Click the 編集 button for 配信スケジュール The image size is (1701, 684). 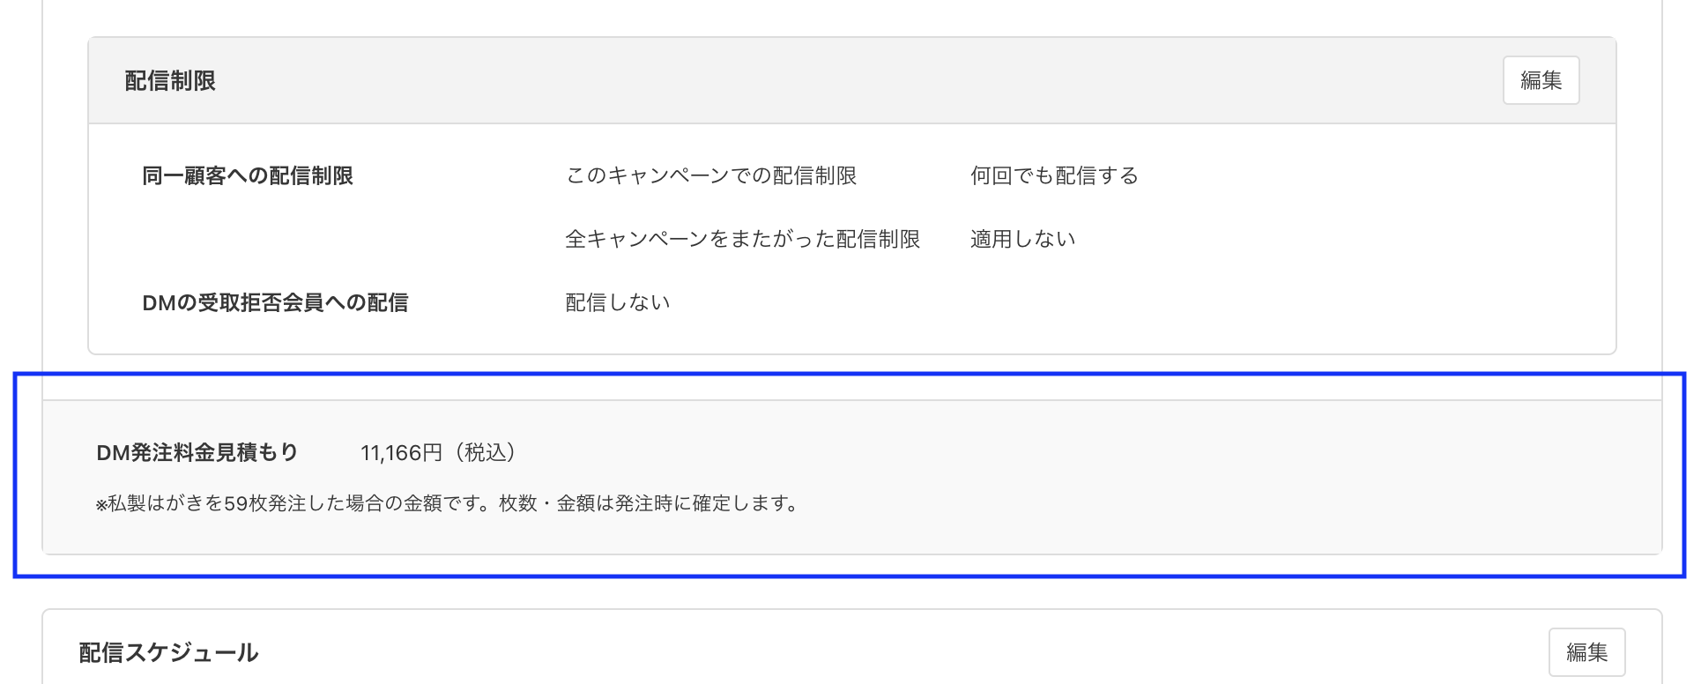[1587, 651]
